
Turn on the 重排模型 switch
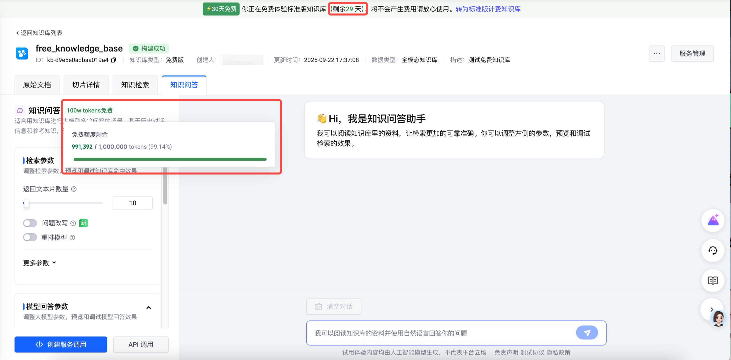[30, 237]
